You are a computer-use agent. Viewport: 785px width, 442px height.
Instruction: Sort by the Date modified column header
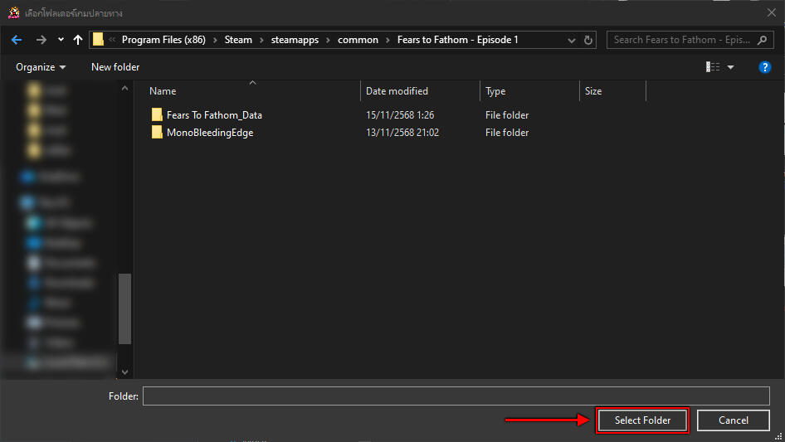(397, 91)
